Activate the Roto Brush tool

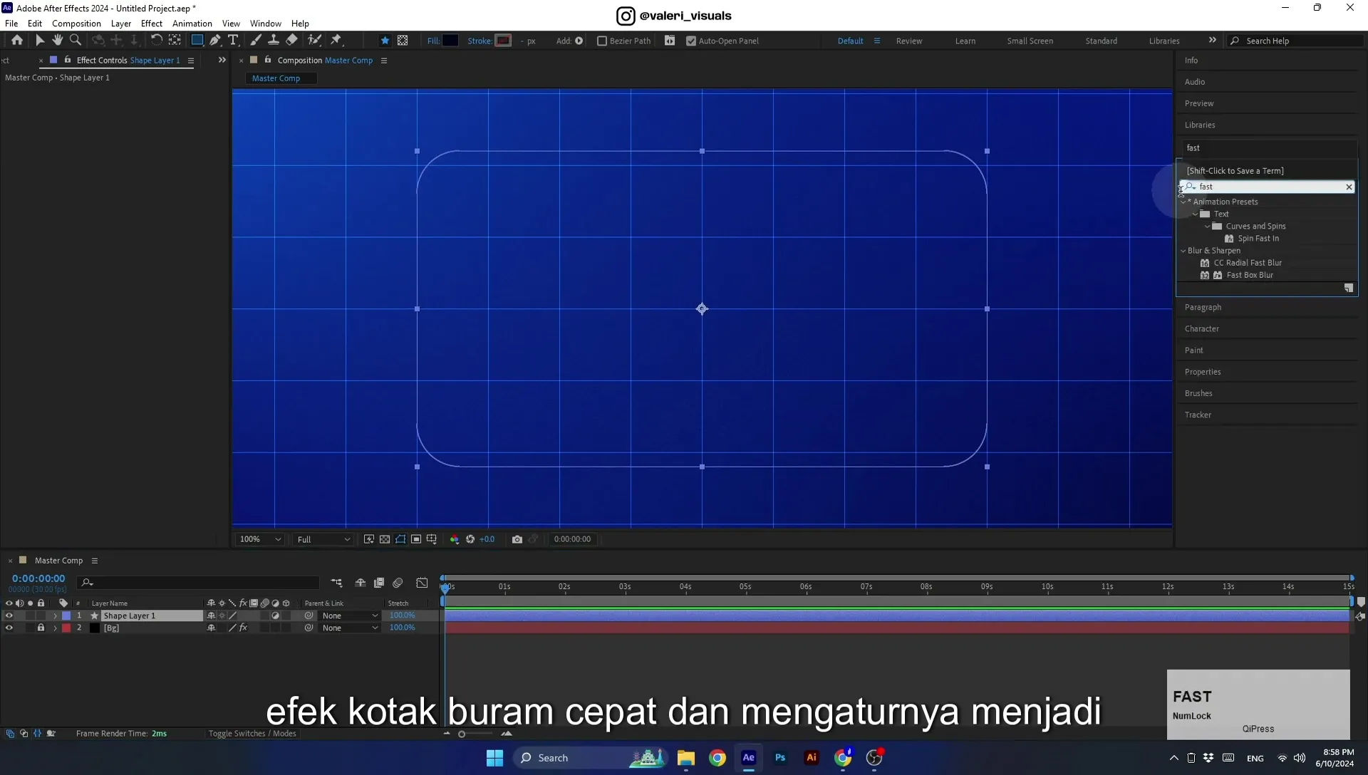pos(314,41)
